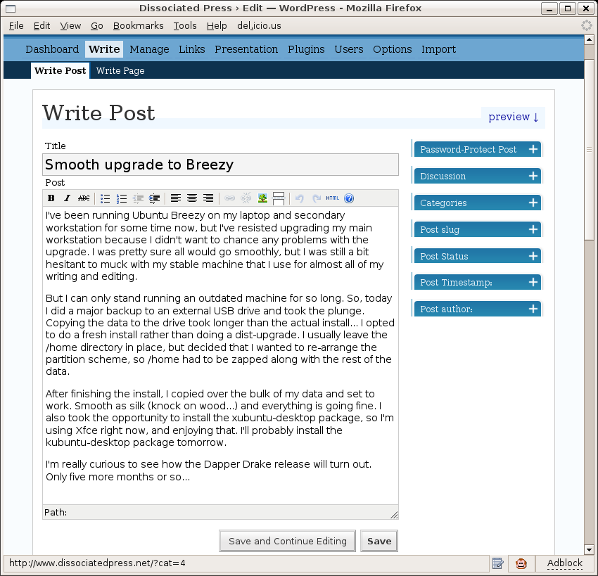Click Save and Continue Editing button
The image size is (598, 576).
[x=287, y=541]
